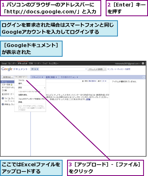This screenshot has width=148, height=176.
Task: Open the 画像と動画 filter dropdown
Action: (51, 77)
